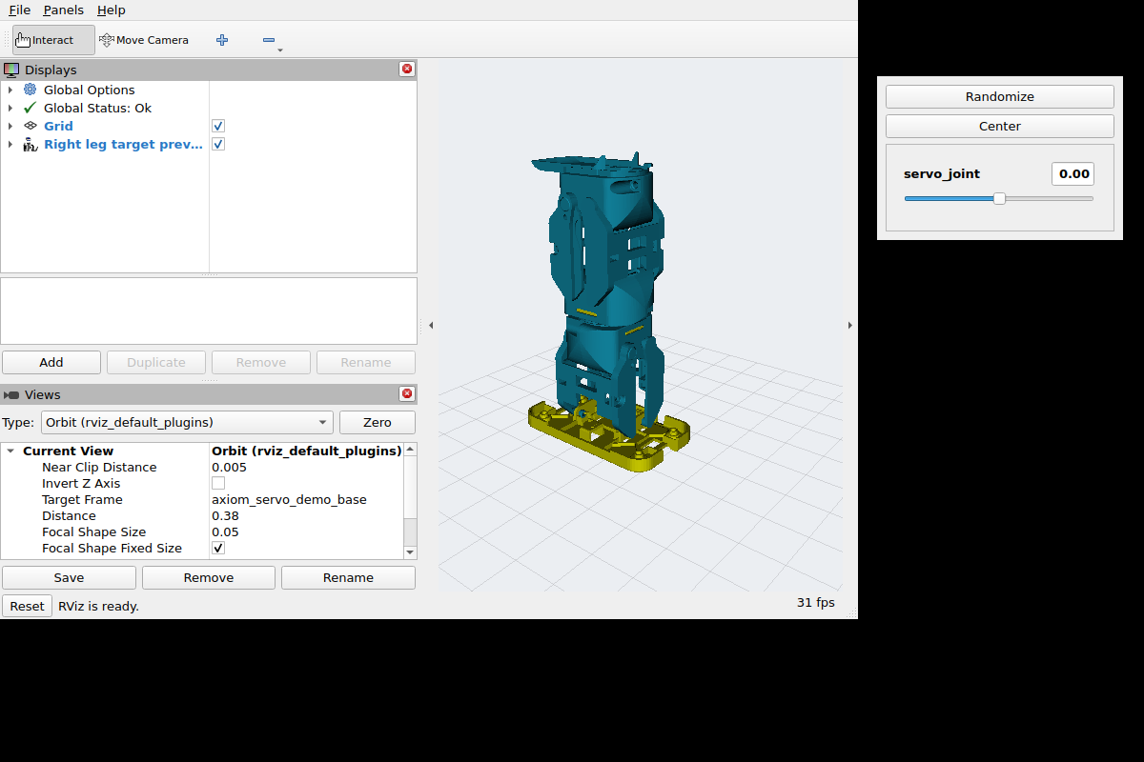1144x762 pixels.
Task: Expand the Global Status entry
Action: point(10,108)
